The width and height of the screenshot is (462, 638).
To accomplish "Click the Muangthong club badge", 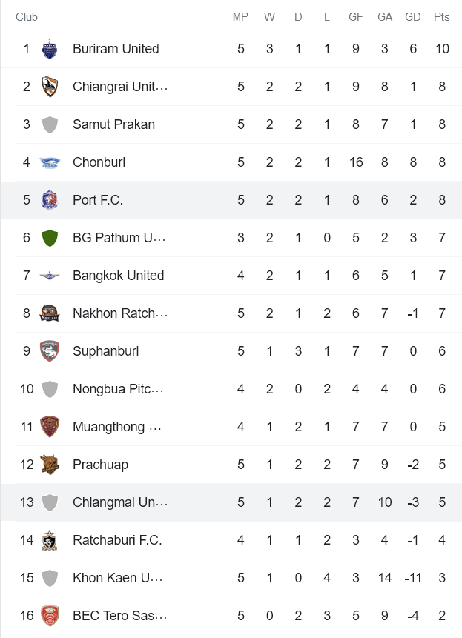I will point(50,427).
